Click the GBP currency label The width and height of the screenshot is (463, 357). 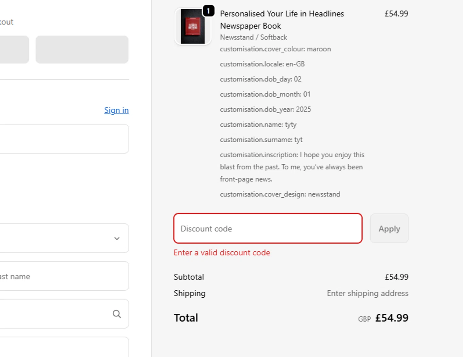coord(364,319)
